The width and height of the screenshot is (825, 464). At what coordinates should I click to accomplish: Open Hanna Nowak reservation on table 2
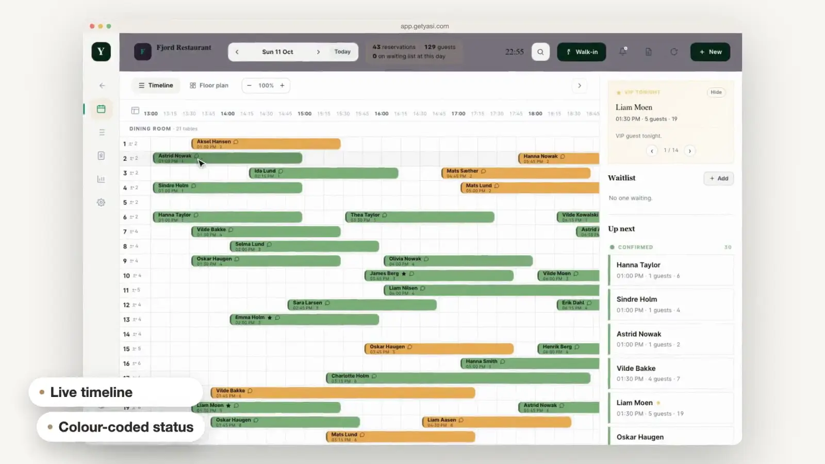click(x=558, y=158)
